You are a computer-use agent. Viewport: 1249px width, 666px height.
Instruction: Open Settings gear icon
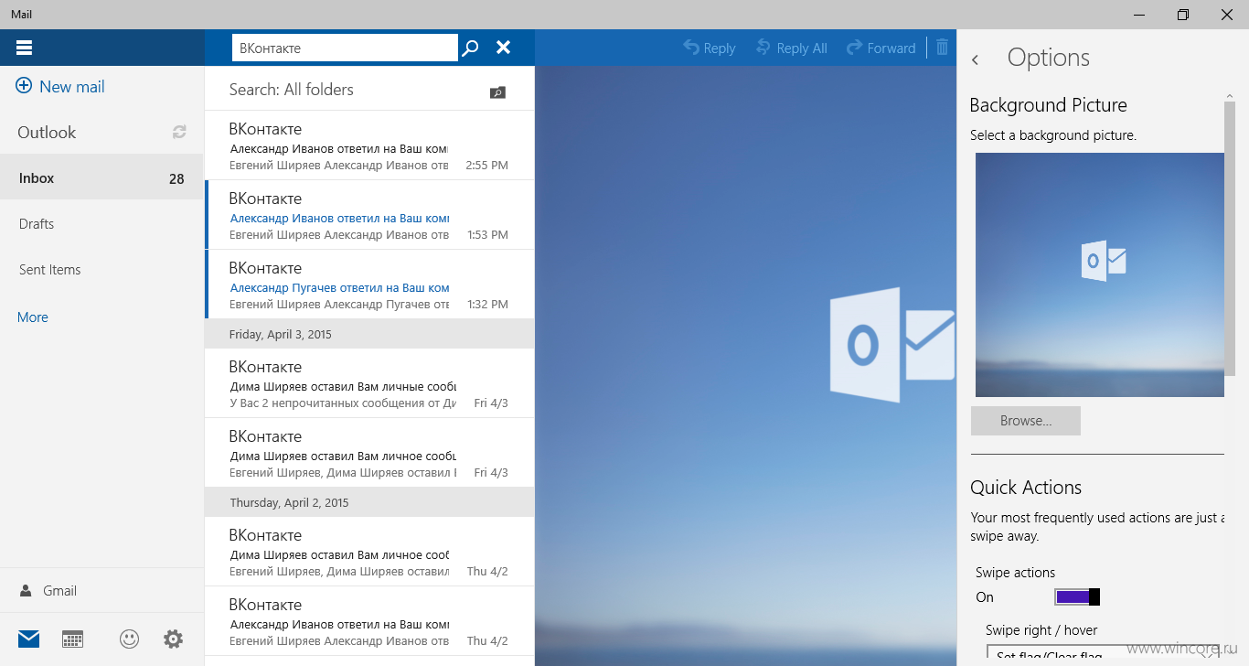pyautogui.click(x=173, y=639)
